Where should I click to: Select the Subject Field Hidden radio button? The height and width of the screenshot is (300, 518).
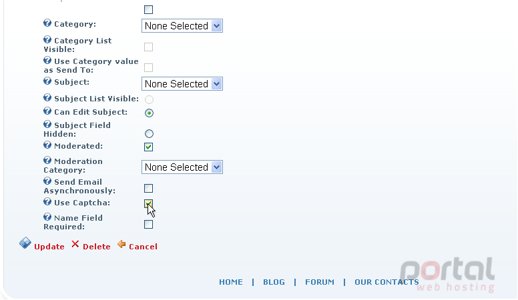click(x=149, y=133)
